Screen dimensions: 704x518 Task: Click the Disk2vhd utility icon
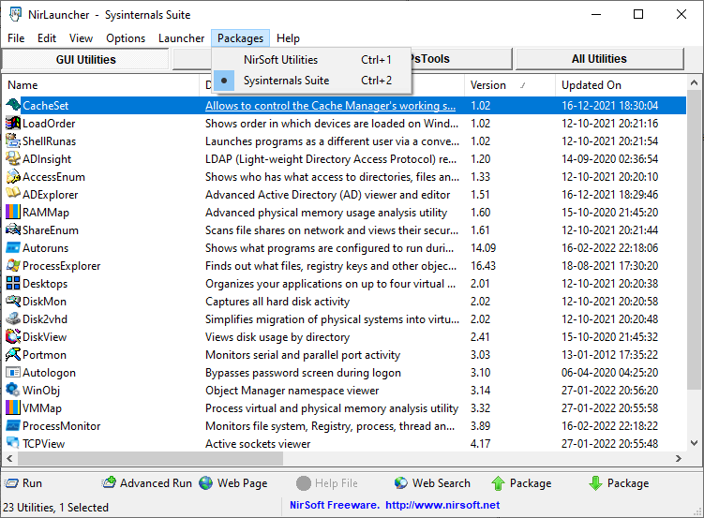click(x=13, y=318)
